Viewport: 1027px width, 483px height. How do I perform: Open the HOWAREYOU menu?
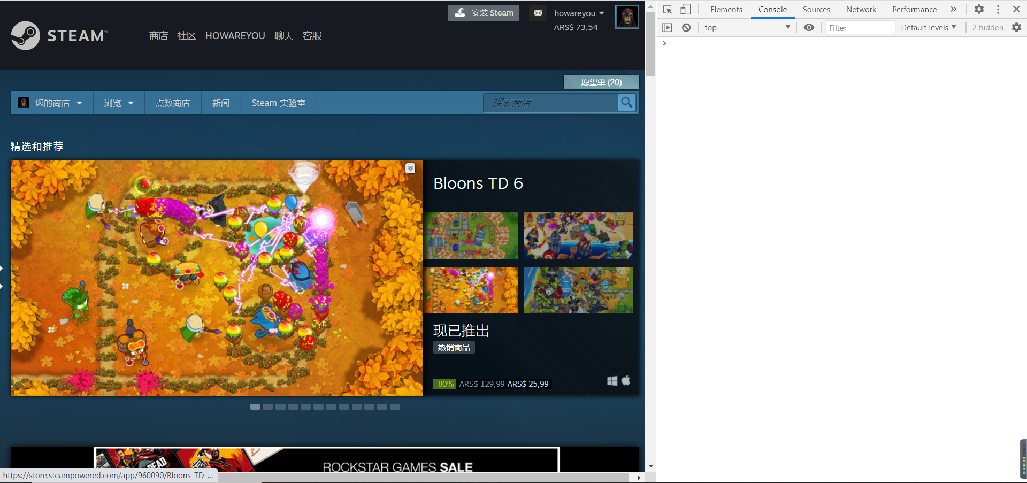235,35
